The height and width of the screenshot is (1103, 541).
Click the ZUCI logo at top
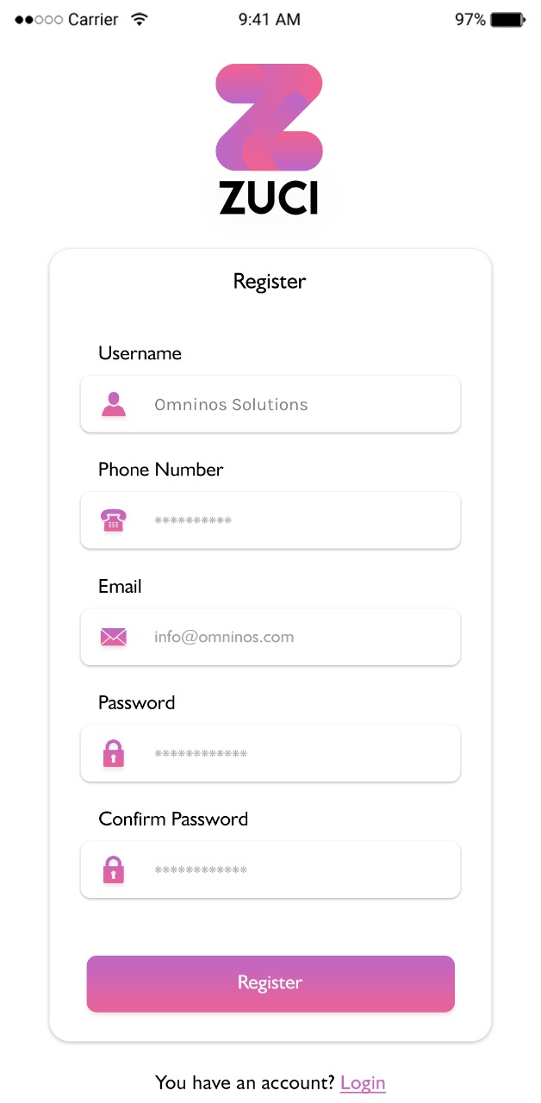coord(270,139)
